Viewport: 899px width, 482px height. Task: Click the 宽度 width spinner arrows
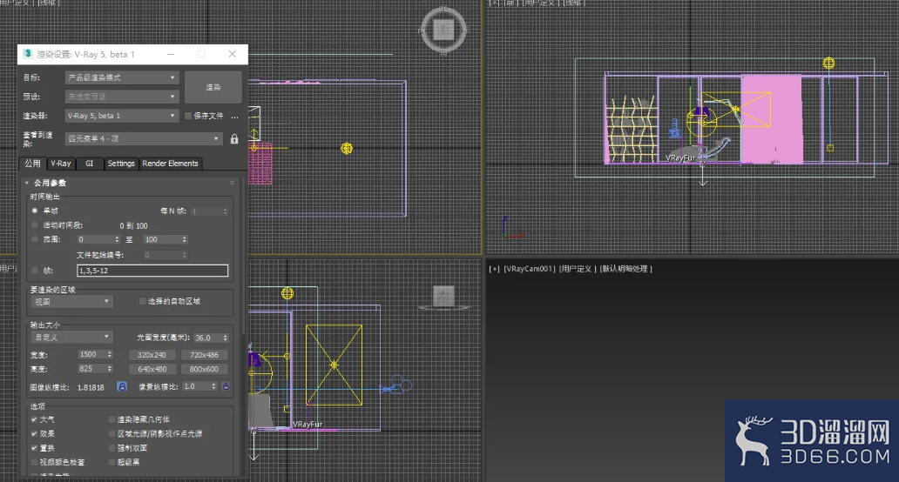pos(110,354)
